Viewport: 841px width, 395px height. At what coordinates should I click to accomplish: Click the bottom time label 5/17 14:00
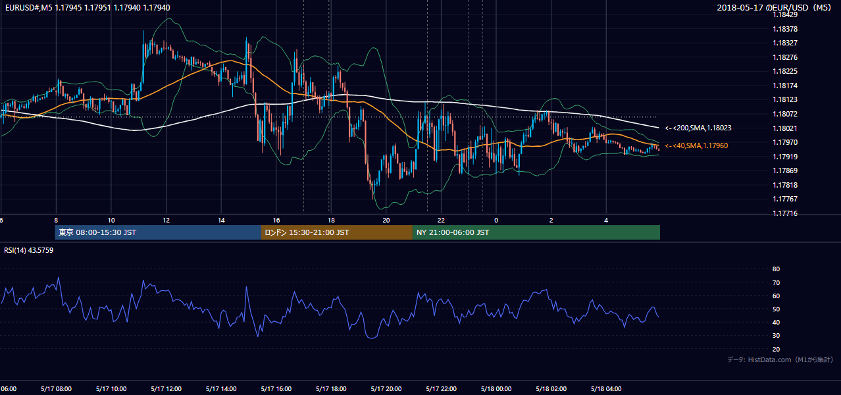point(221,388)
